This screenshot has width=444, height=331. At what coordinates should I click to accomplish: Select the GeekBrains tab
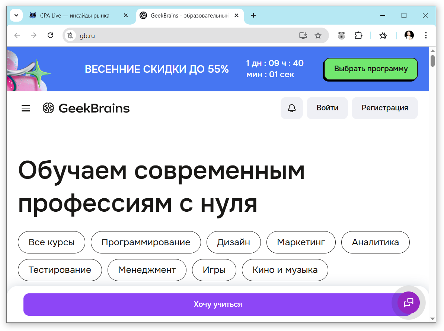click(190, 16)
